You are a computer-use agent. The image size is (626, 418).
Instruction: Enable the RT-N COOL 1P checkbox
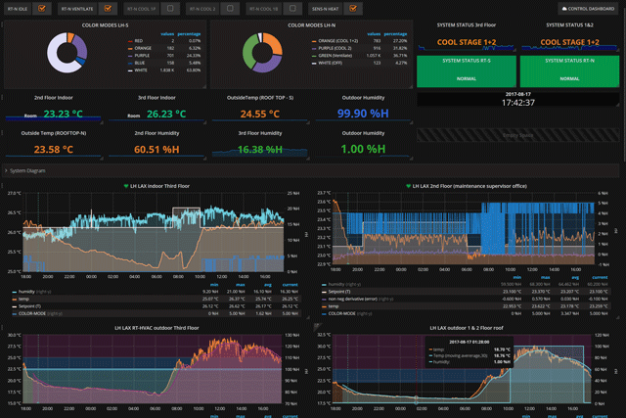pos(171,9)
